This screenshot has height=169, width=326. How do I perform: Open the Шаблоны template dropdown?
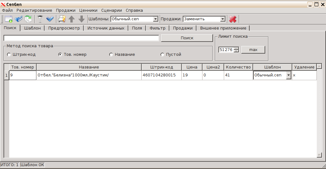pyautogui.click(x=155, y=19)
